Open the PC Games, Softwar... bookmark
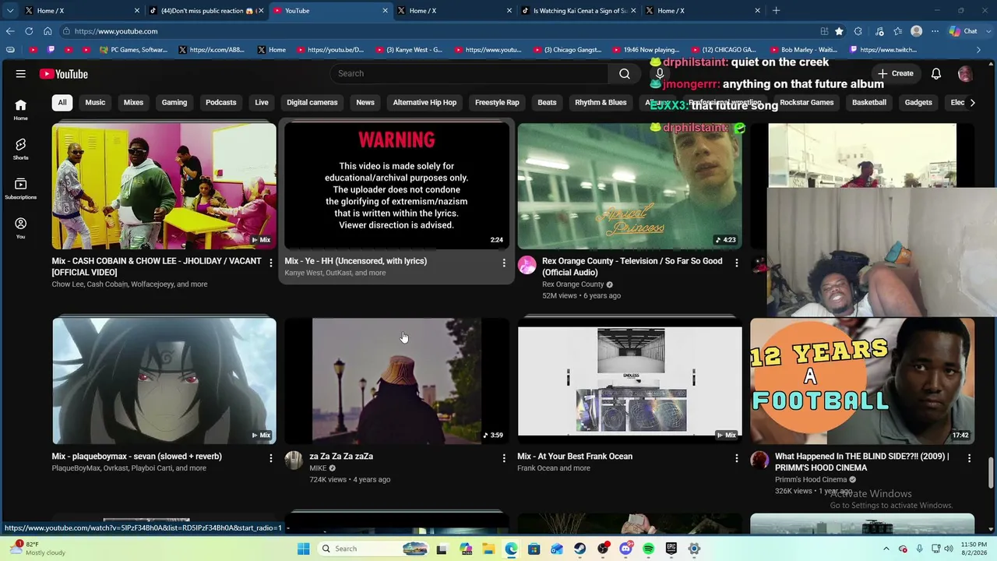 [134, 50]
